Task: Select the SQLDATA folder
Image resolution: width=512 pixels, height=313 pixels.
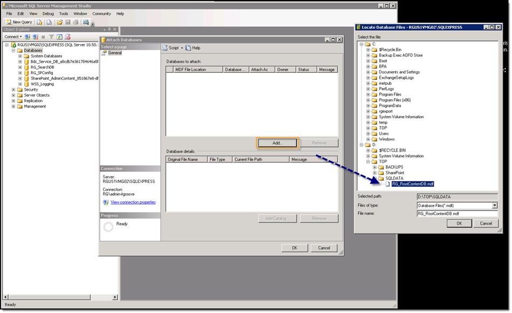Action: tap(394, 179)
